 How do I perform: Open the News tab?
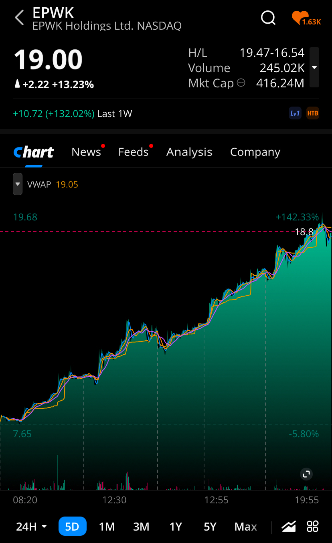[x=86, y=152]
